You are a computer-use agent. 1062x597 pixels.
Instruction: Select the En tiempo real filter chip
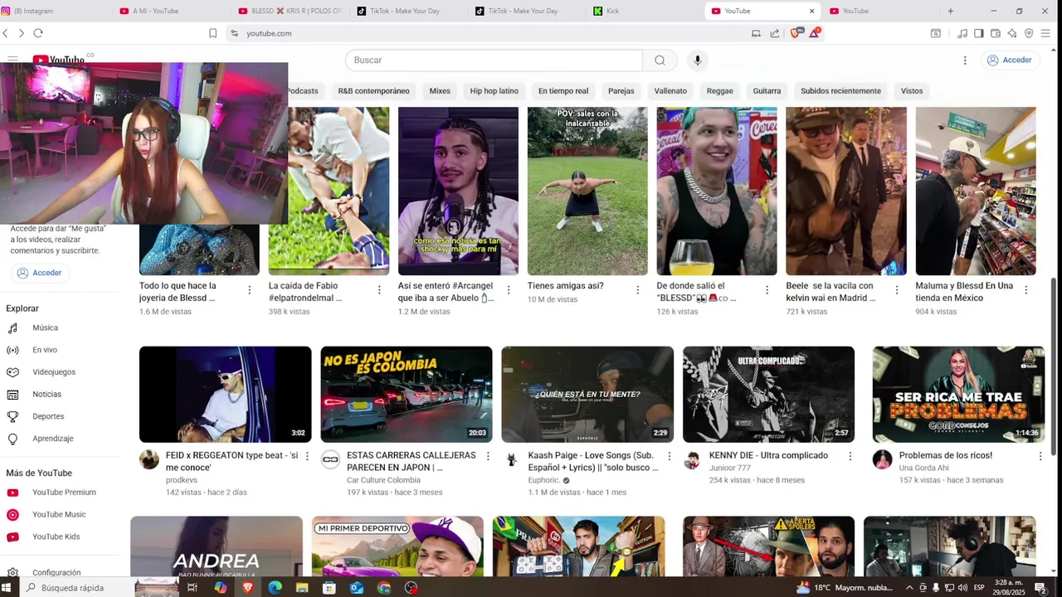563,91
